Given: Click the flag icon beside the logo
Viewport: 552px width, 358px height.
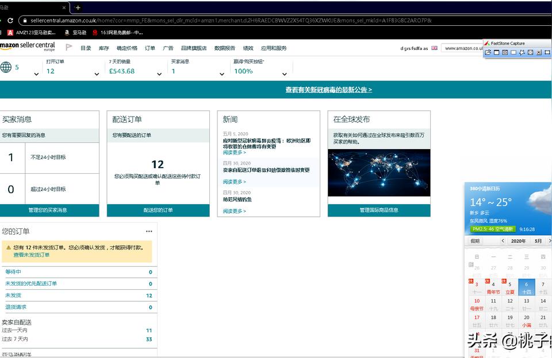Looking at the screenshot, I should 68,47.
